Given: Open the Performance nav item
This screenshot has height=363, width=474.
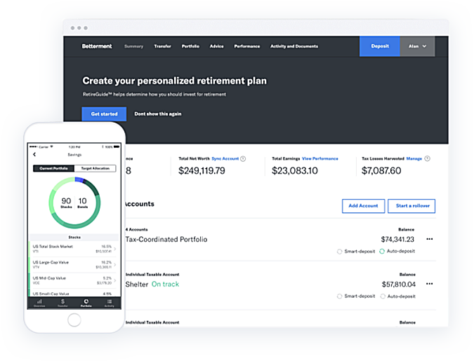Looking at the screenshot, I should click(247, 46).
